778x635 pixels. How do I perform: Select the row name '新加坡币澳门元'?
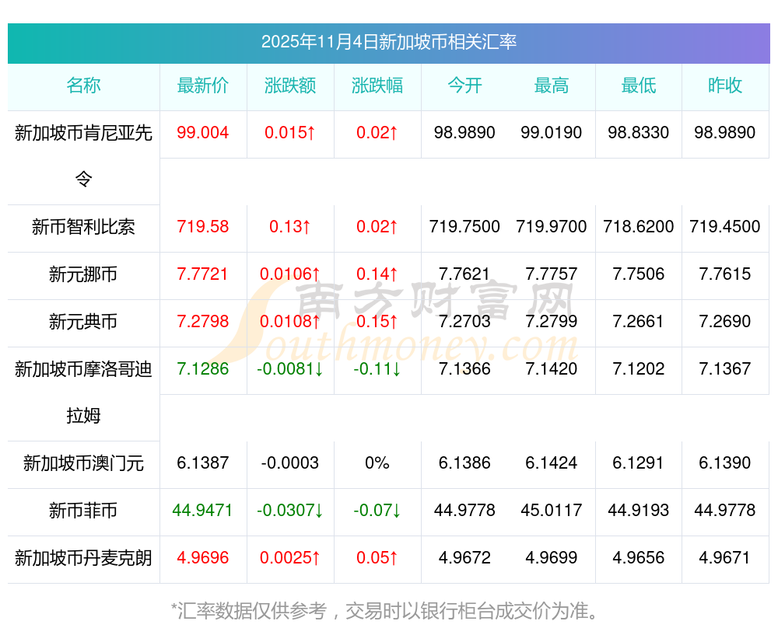coord(83,463)
